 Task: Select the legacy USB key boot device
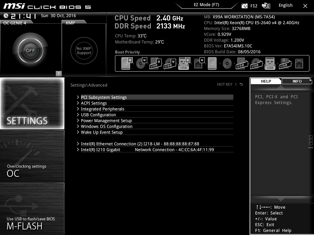click(x=270, y=63)
